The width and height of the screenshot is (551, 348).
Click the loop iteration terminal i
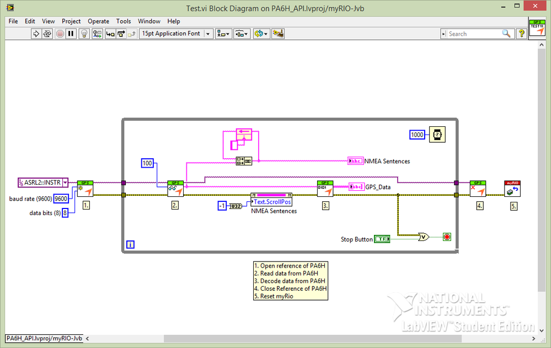(x=130, y=245)
